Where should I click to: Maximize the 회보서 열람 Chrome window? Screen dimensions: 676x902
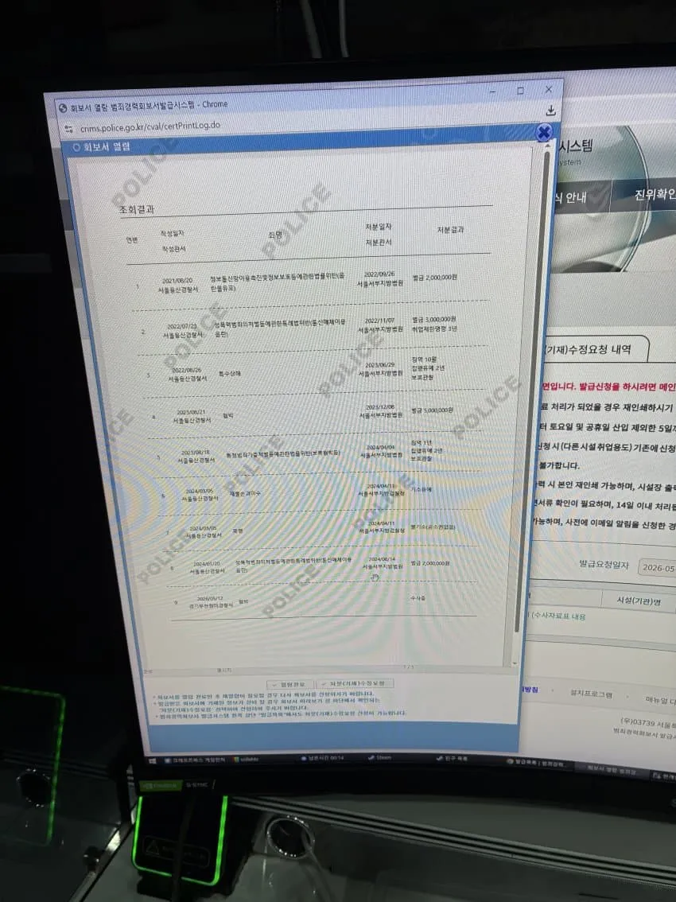(x=520, y=91)
